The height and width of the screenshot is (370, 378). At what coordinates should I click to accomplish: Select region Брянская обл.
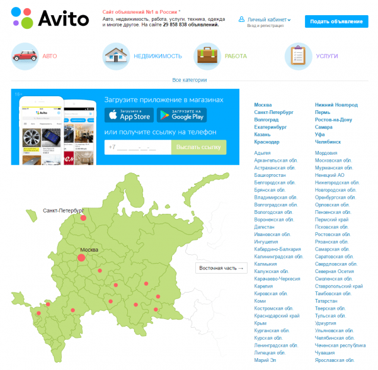270,190
